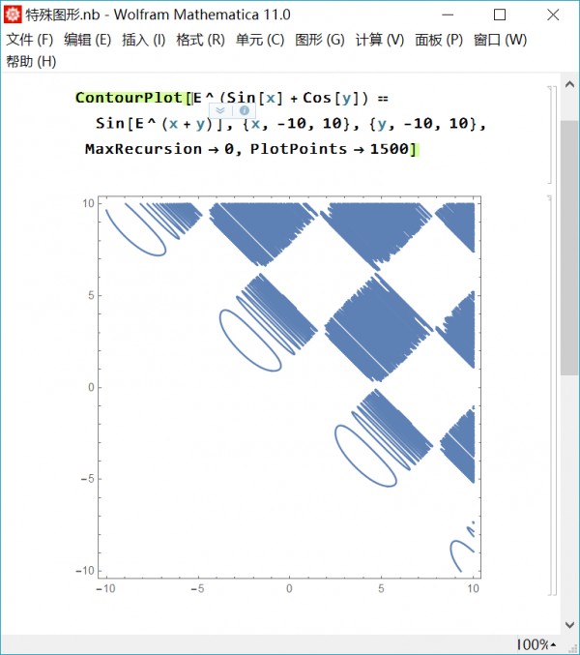Click Sin[E^(x+y)] expression in the input
The width and height of the screenshot is (580, 655).
159,124
